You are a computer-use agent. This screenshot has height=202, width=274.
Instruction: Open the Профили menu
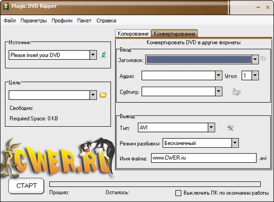62,21
